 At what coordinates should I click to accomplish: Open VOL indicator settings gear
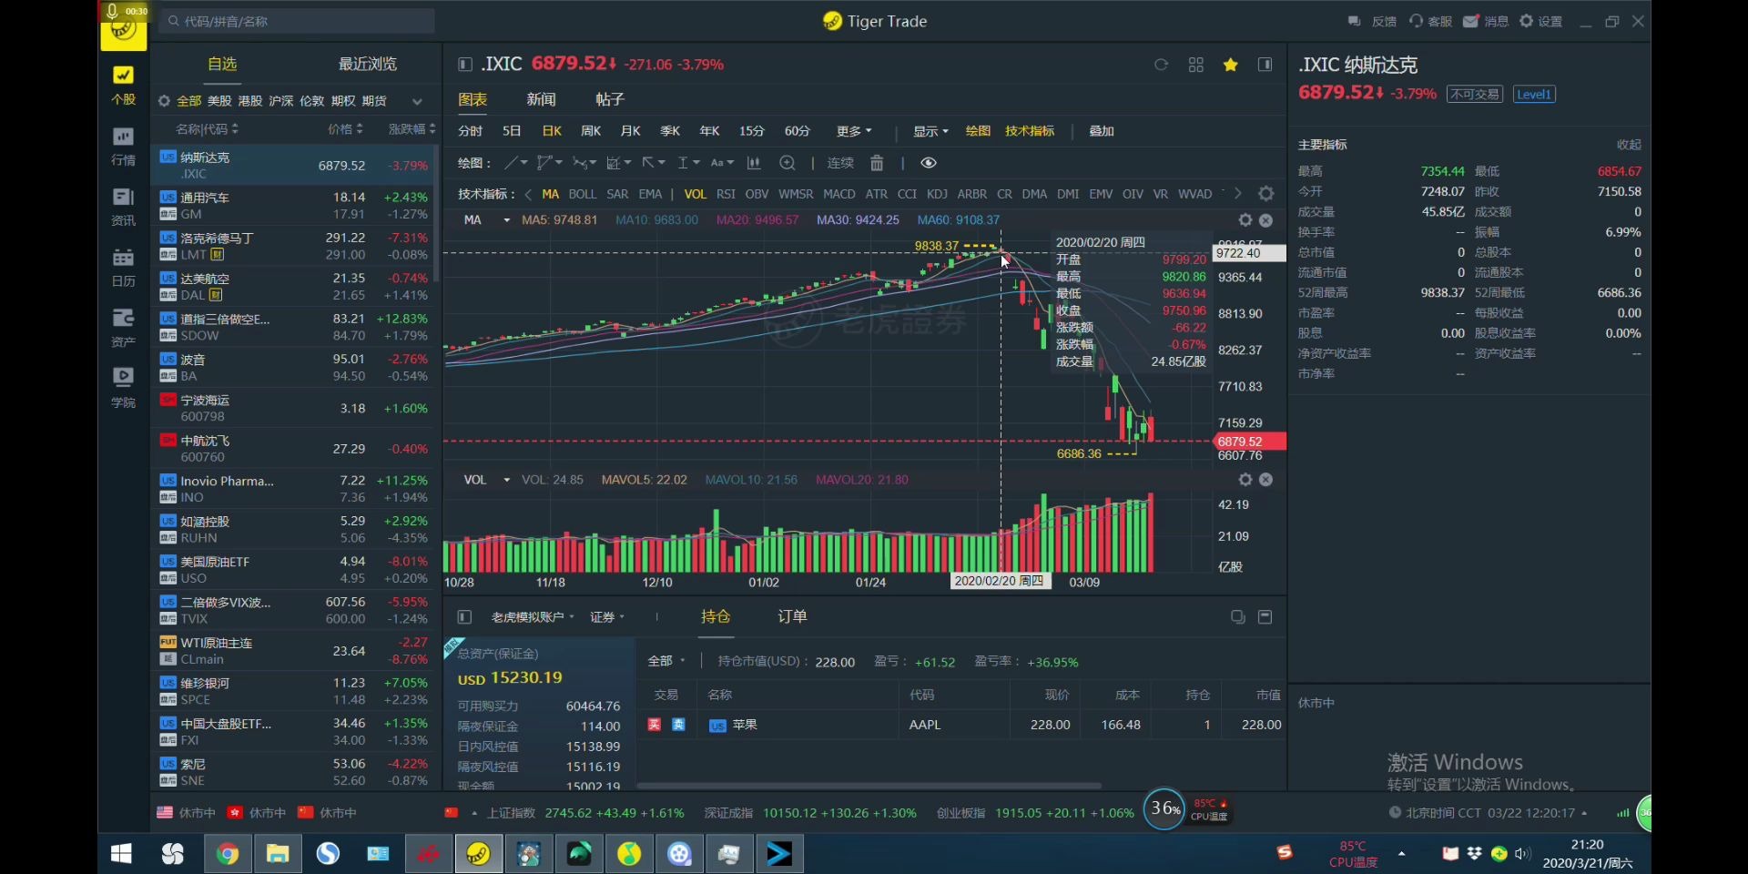(x=1245, y=480)
